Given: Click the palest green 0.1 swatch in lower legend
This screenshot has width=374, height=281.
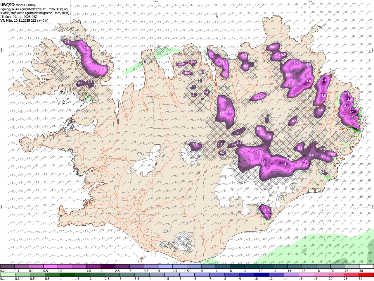Looking at the screenshot, I should [x=8, y=275].
